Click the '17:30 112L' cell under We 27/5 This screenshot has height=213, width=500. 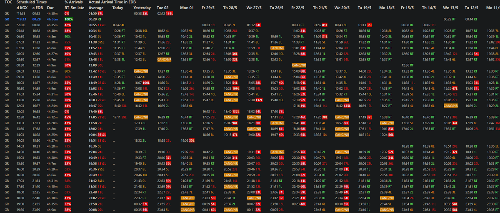pyautogui.click(x=255, y=101)
